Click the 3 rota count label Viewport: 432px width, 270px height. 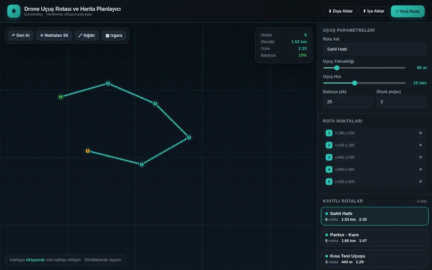point(422,201)
